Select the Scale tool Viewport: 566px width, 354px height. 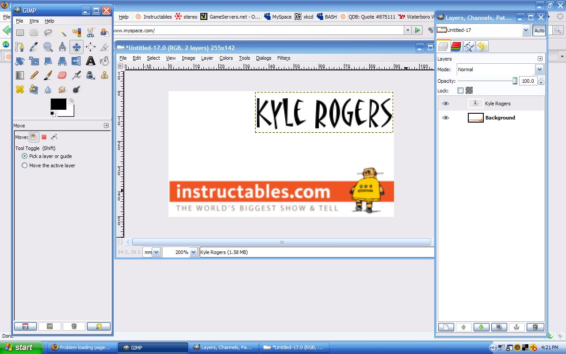[x=34, y=61]
